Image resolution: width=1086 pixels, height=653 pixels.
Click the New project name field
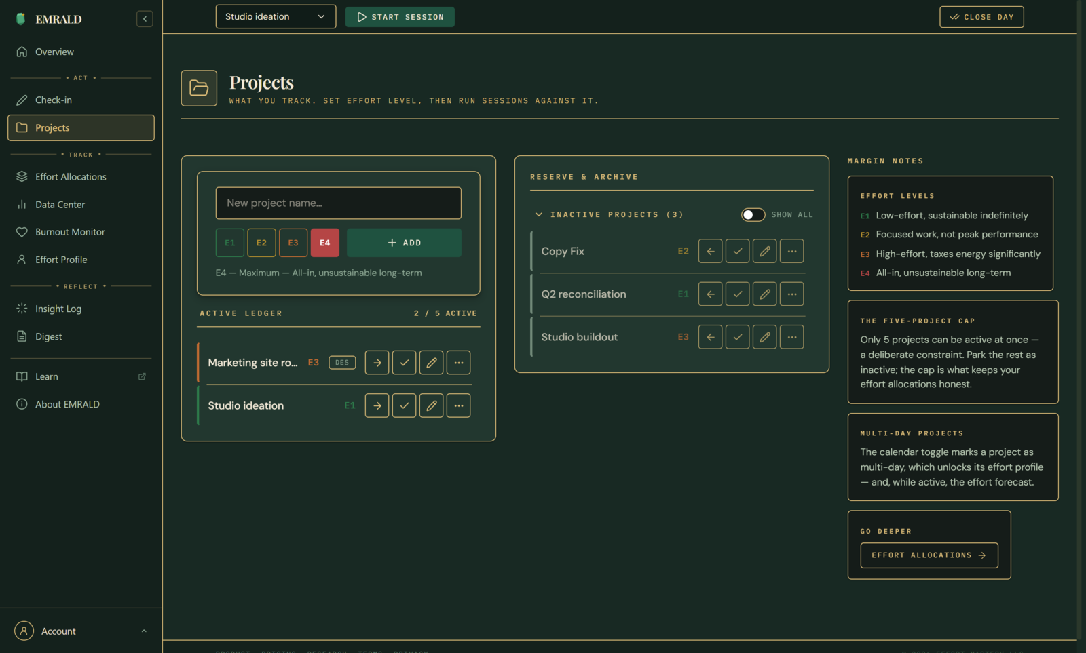pos(339,203)
